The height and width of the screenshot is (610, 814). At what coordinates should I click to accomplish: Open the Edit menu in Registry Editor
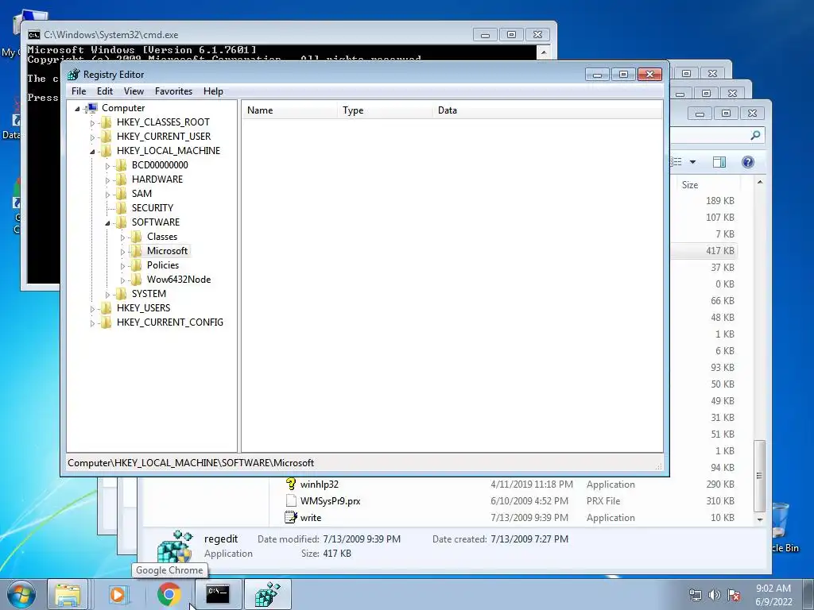coord(105,91)
